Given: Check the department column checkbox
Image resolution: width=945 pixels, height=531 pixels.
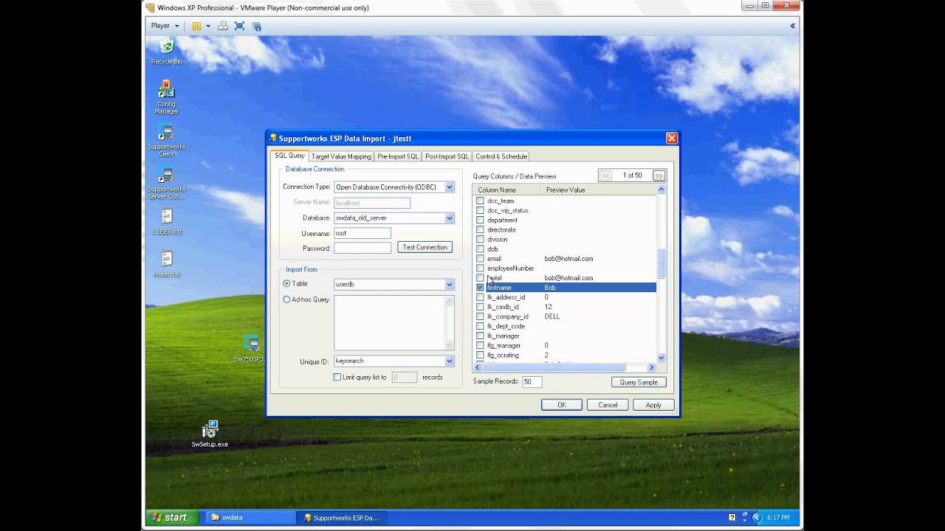Looking at the screenshot, I should pyautogui.click(x=480, y=220).
